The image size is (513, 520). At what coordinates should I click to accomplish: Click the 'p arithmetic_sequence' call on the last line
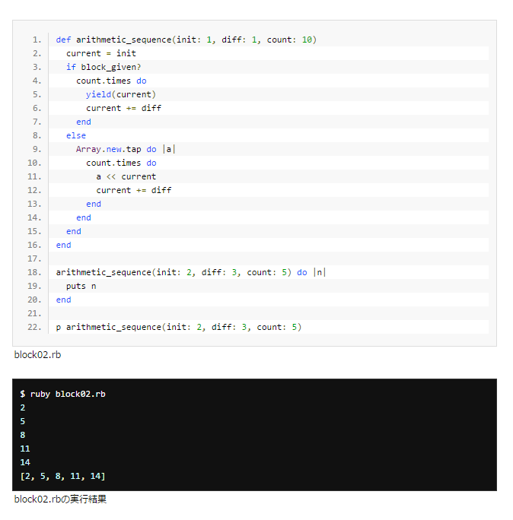(179, 327)
